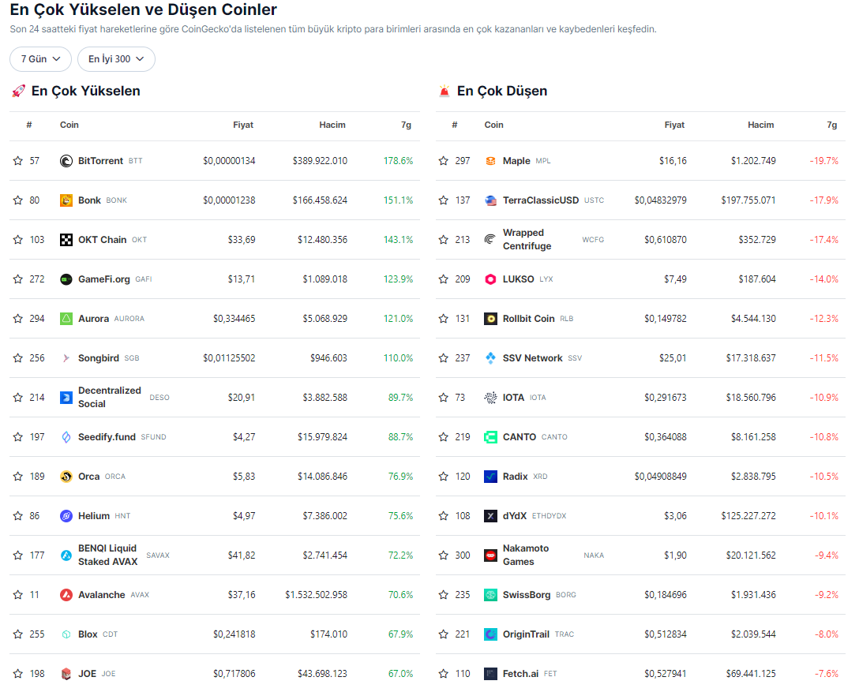Viewport: 859px width, 692px height.
Task: Sort gainers by Hacim column header
Action: click(x=332, y=125)
